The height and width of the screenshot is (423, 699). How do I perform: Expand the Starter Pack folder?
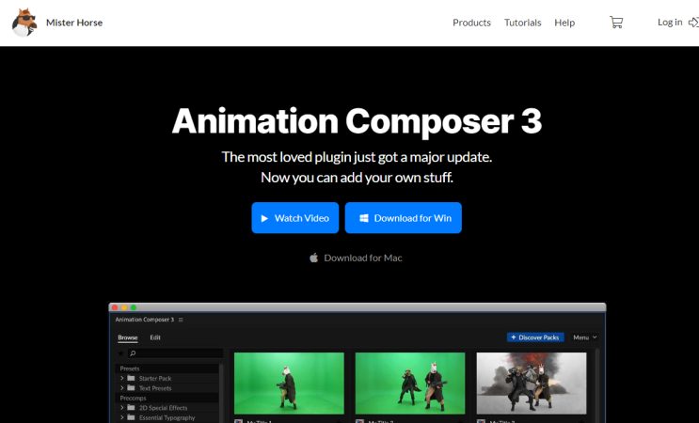click(x=121, y=378)
